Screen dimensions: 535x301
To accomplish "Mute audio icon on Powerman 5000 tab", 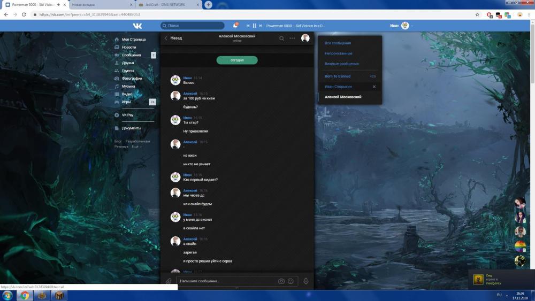I will tap(58, 5).
